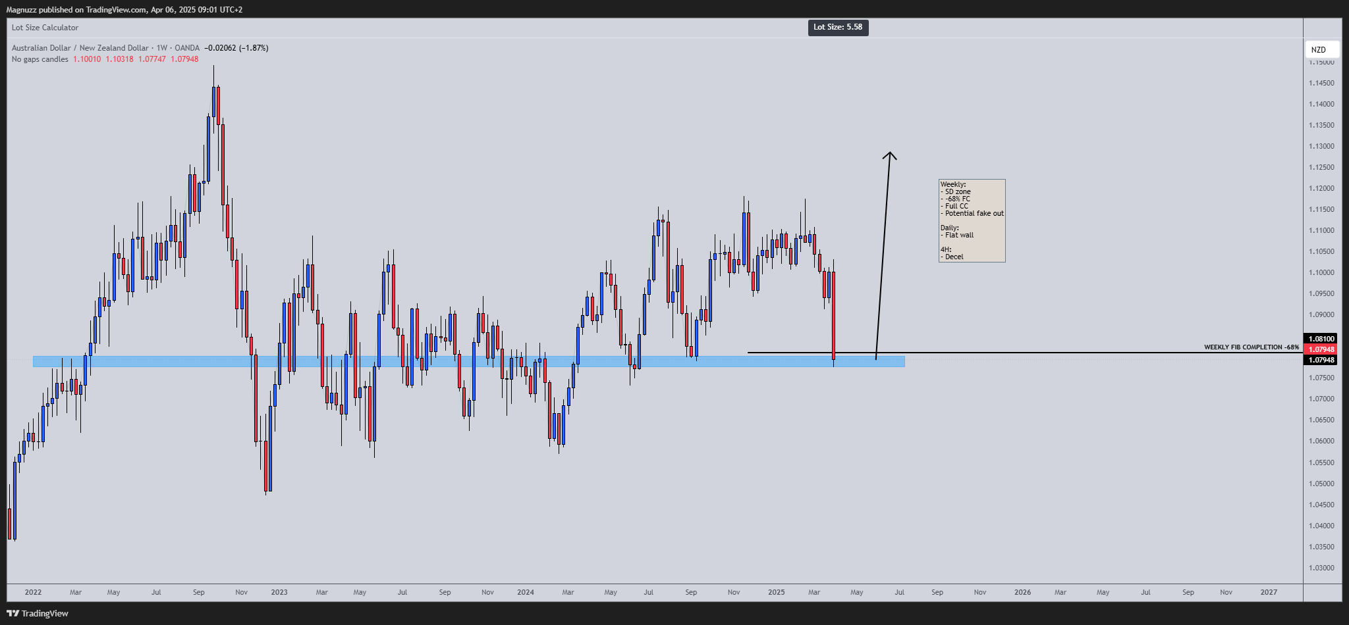
Task: Click the Australian Dollar / New Zealand Dollar title
Action: coord(80,48)
